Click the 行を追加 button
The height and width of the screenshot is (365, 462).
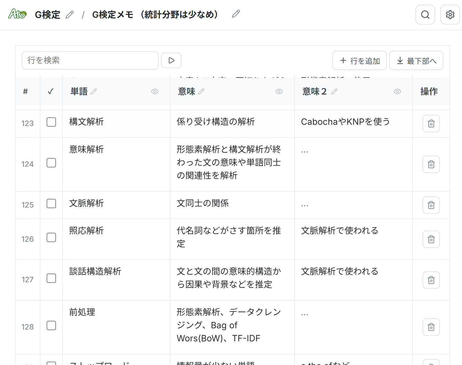[x=359, y=60]
